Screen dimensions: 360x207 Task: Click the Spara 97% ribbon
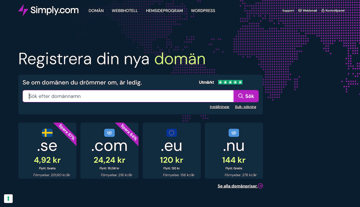pyautogui.click(x=67, y=132)
